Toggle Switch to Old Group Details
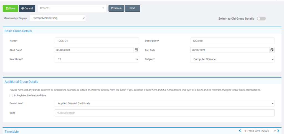284x134 pixels. tap(261, 19)
